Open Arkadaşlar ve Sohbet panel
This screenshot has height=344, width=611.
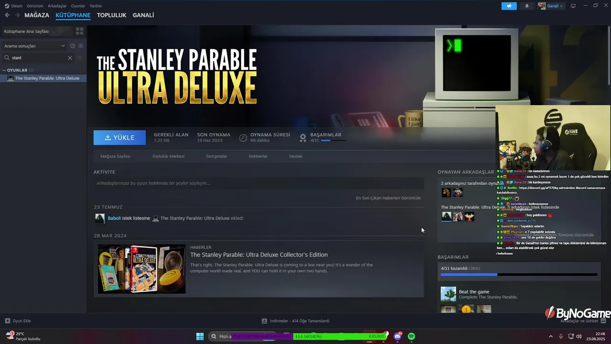tap(583, 321)
